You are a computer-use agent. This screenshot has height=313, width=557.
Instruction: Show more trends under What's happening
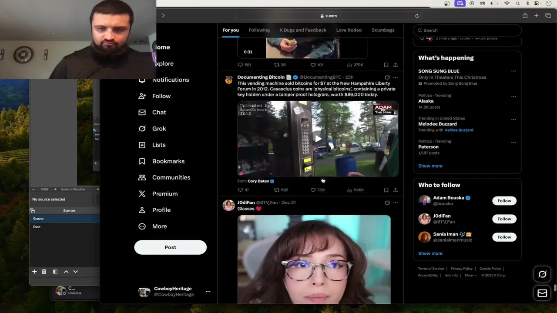point(430,166)
